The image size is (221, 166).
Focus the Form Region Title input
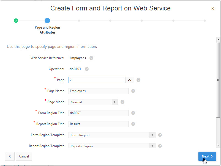(99, 113)
